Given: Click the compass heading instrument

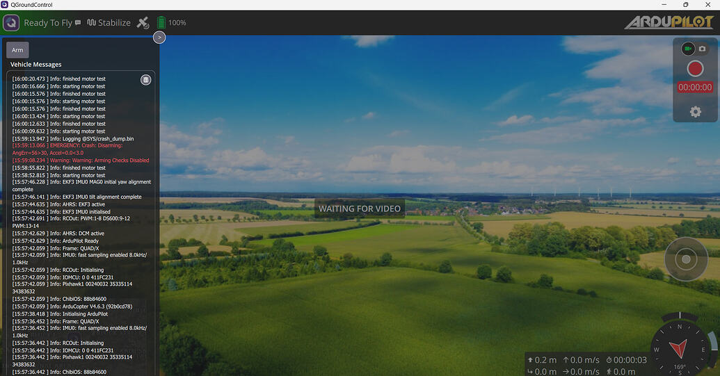Looking at the screenshot, I should point(680,350).
